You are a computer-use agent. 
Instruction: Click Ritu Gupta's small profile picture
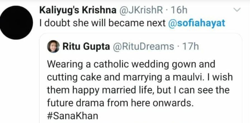[53, 46]
